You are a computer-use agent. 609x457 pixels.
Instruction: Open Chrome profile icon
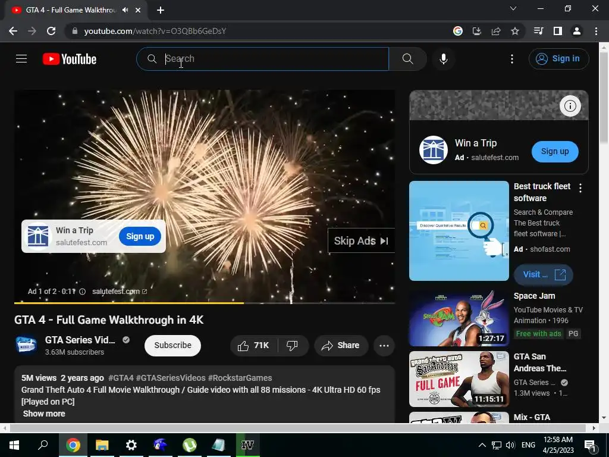(577, 31)
